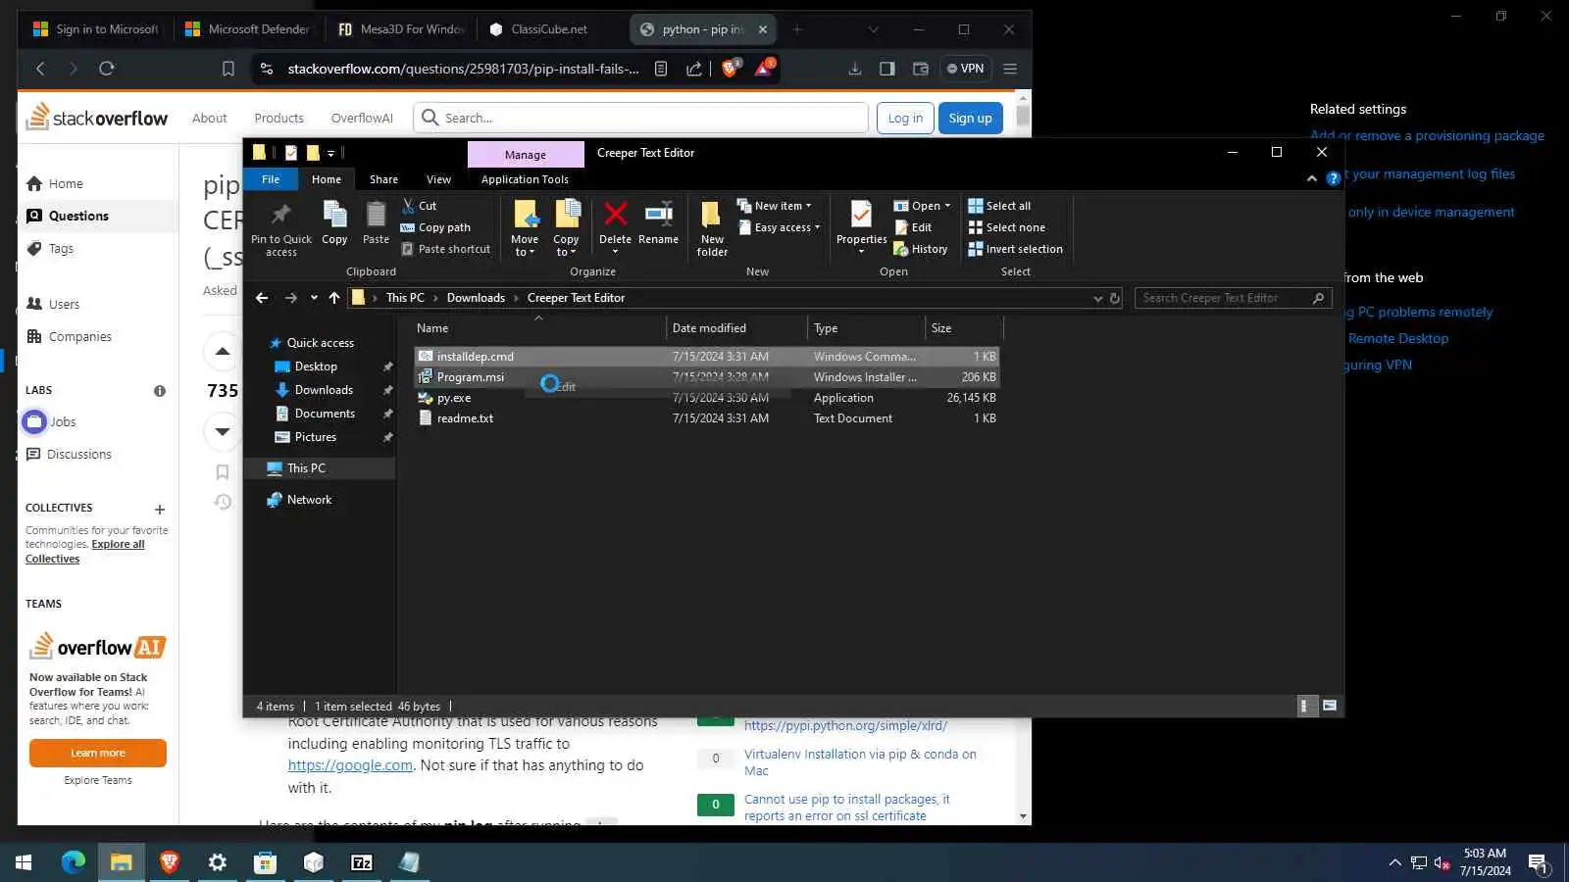Click the Rename icon in Organize group
Image resolution: width=1569 pixels, height=882 pixels.
pos(658,222)
